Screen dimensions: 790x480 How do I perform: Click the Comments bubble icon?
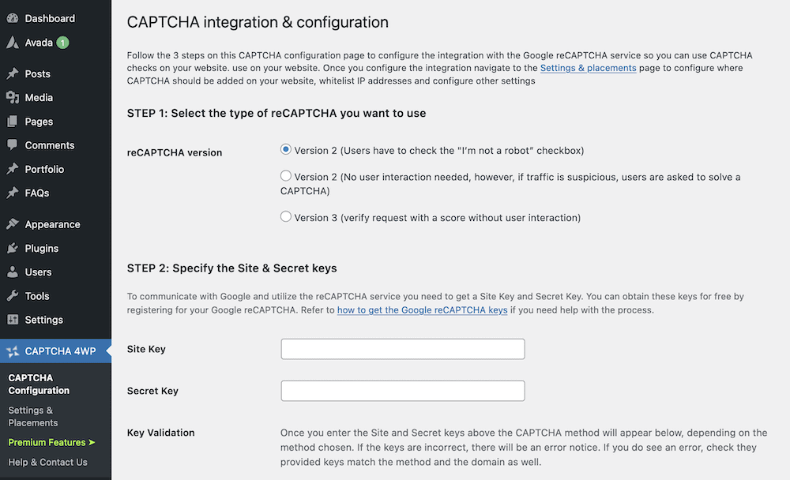(13, 145)
